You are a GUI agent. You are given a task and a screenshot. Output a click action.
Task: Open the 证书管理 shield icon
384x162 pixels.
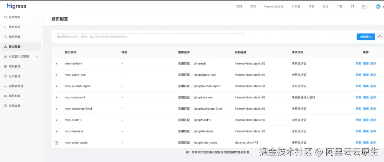[5, 76]
